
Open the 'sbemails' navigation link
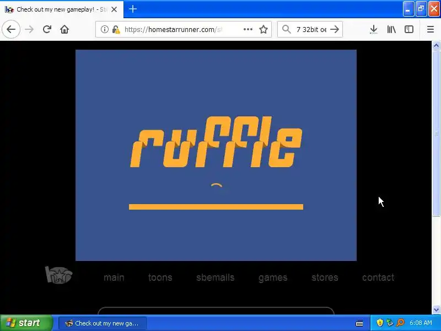(215, 277)
